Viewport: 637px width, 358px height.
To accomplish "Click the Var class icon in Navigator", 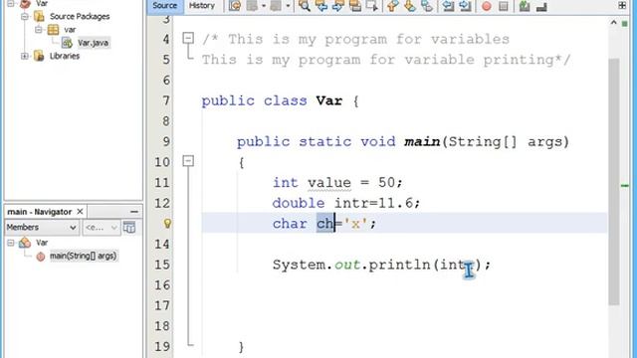I will (x=25, y=243).
